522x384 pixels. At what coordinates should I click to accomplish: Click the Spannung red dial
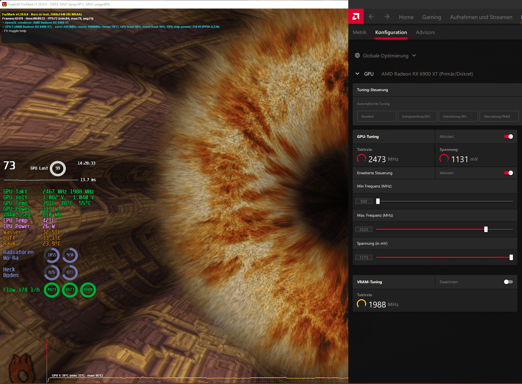point(444,159)
